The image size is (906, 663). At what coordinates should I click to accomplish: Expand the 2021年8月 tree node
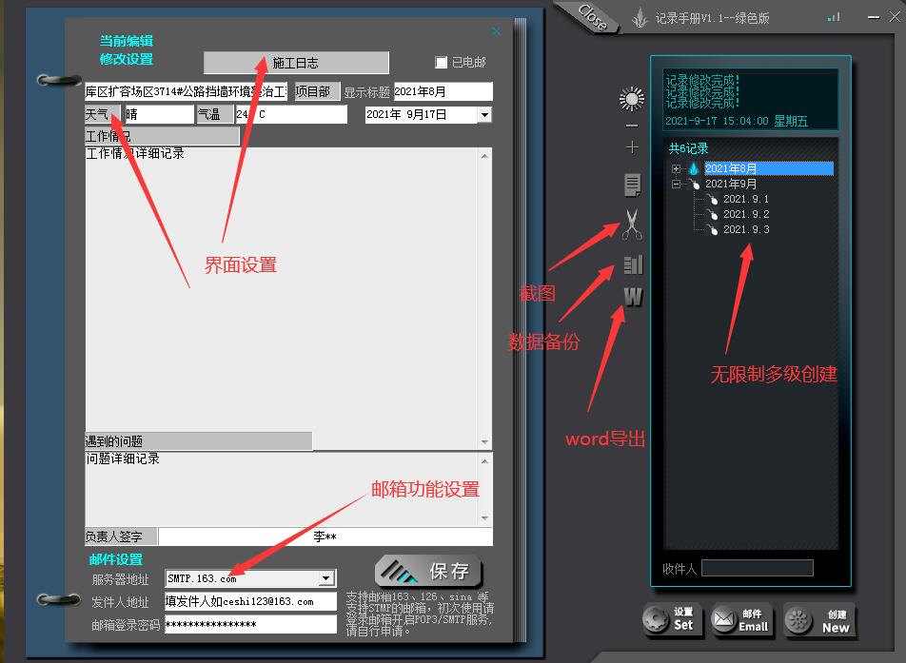pyautogui.click(x=677, y=168)
